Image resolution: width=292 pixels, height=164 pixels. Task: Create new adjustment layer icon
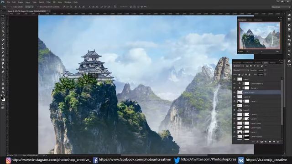(x=266, y=142)
